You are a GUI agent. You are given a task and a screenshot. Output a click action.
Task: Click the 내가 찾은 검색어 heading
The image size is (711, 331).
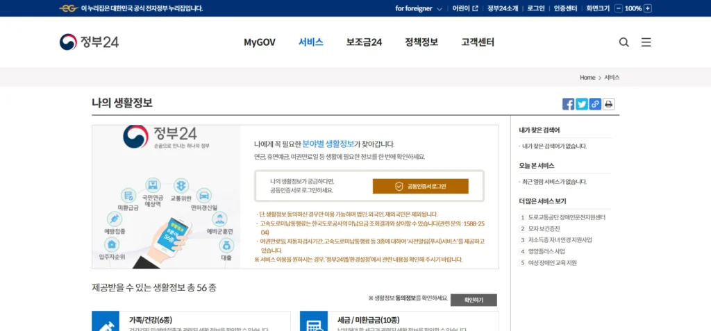click(x=539, y=130)
